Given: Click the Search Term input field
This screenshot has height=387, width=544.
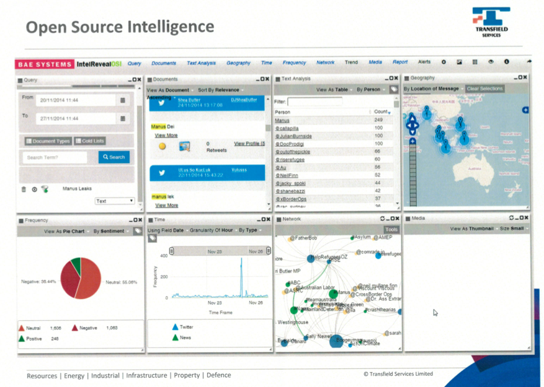Looking at the screenshot, I should click(x=55, y=157).
